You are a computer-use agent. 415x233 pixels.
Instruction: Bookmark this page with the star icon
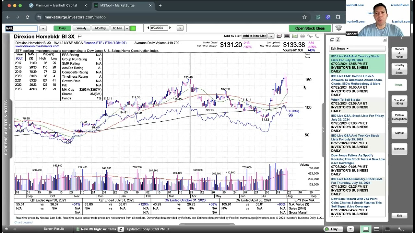coord(304,17)
